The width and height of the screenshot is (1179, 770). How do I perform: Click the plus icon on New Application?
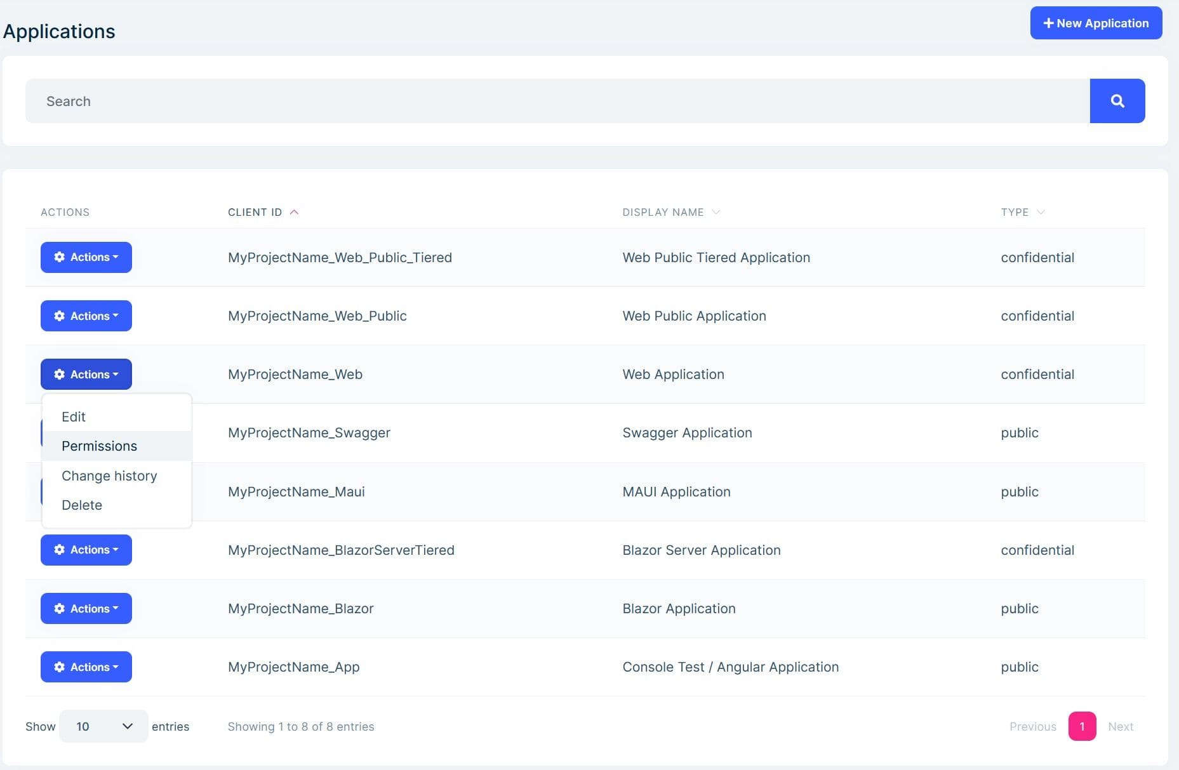[x=1049, y=22]
